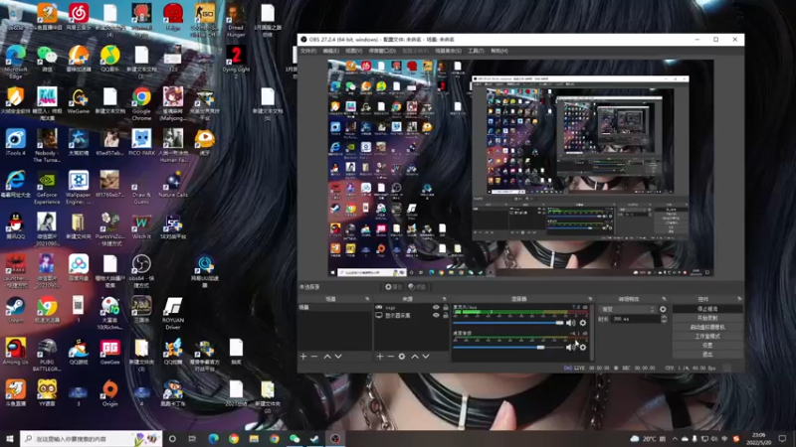Screen dimensions: 796x447
Task: Move the source down in the Sources panel
Action: (426, 357)
